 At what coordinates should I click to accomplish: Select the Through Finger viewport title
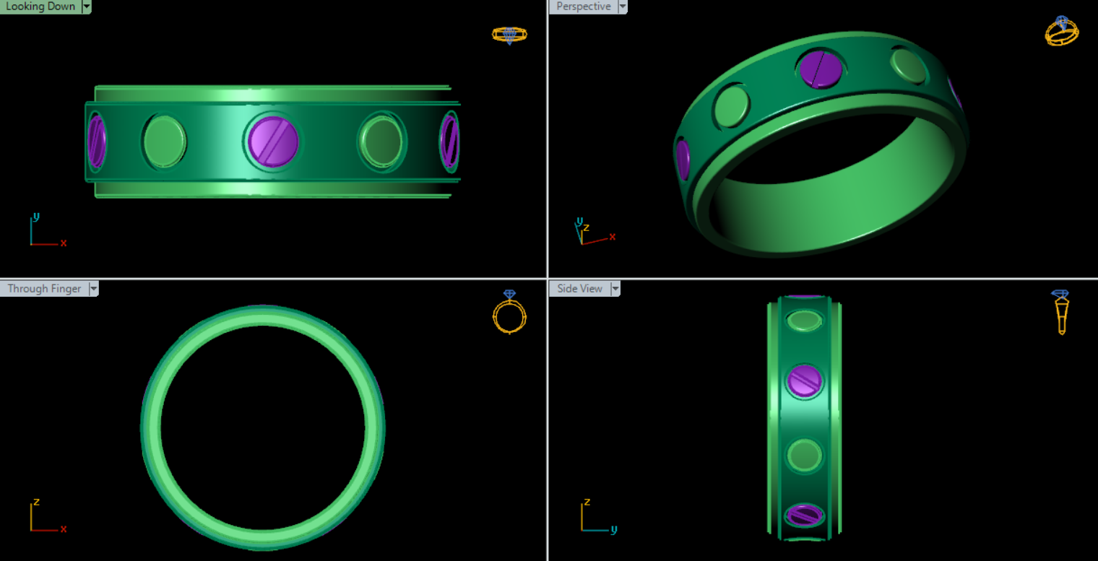click(x=44, y=288)
